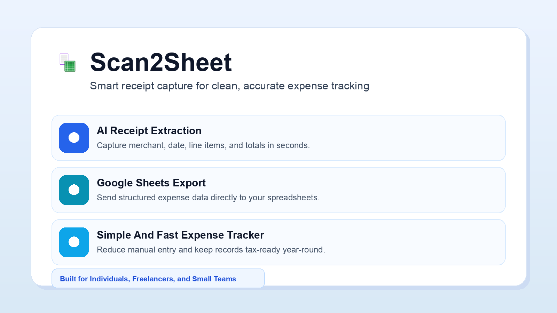This screenshot has height=313, width=557.
Task: Select the 'Google Sheets Export' title
Action: 151,183
